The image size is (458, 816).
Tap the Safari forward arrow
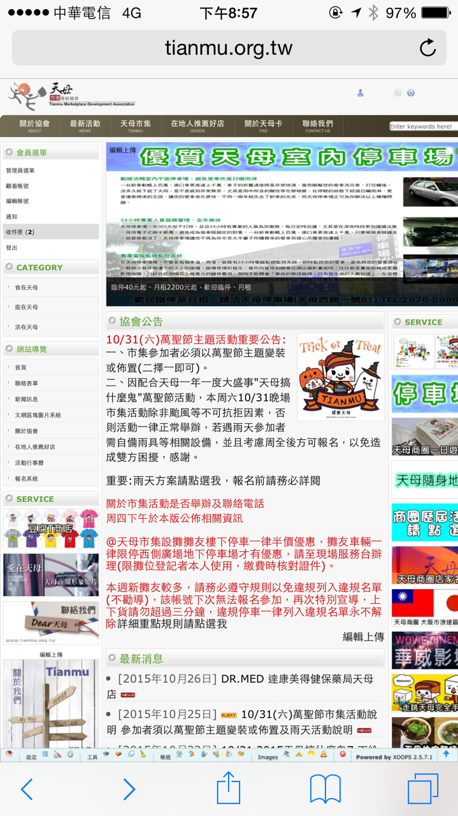coord(129,789)
